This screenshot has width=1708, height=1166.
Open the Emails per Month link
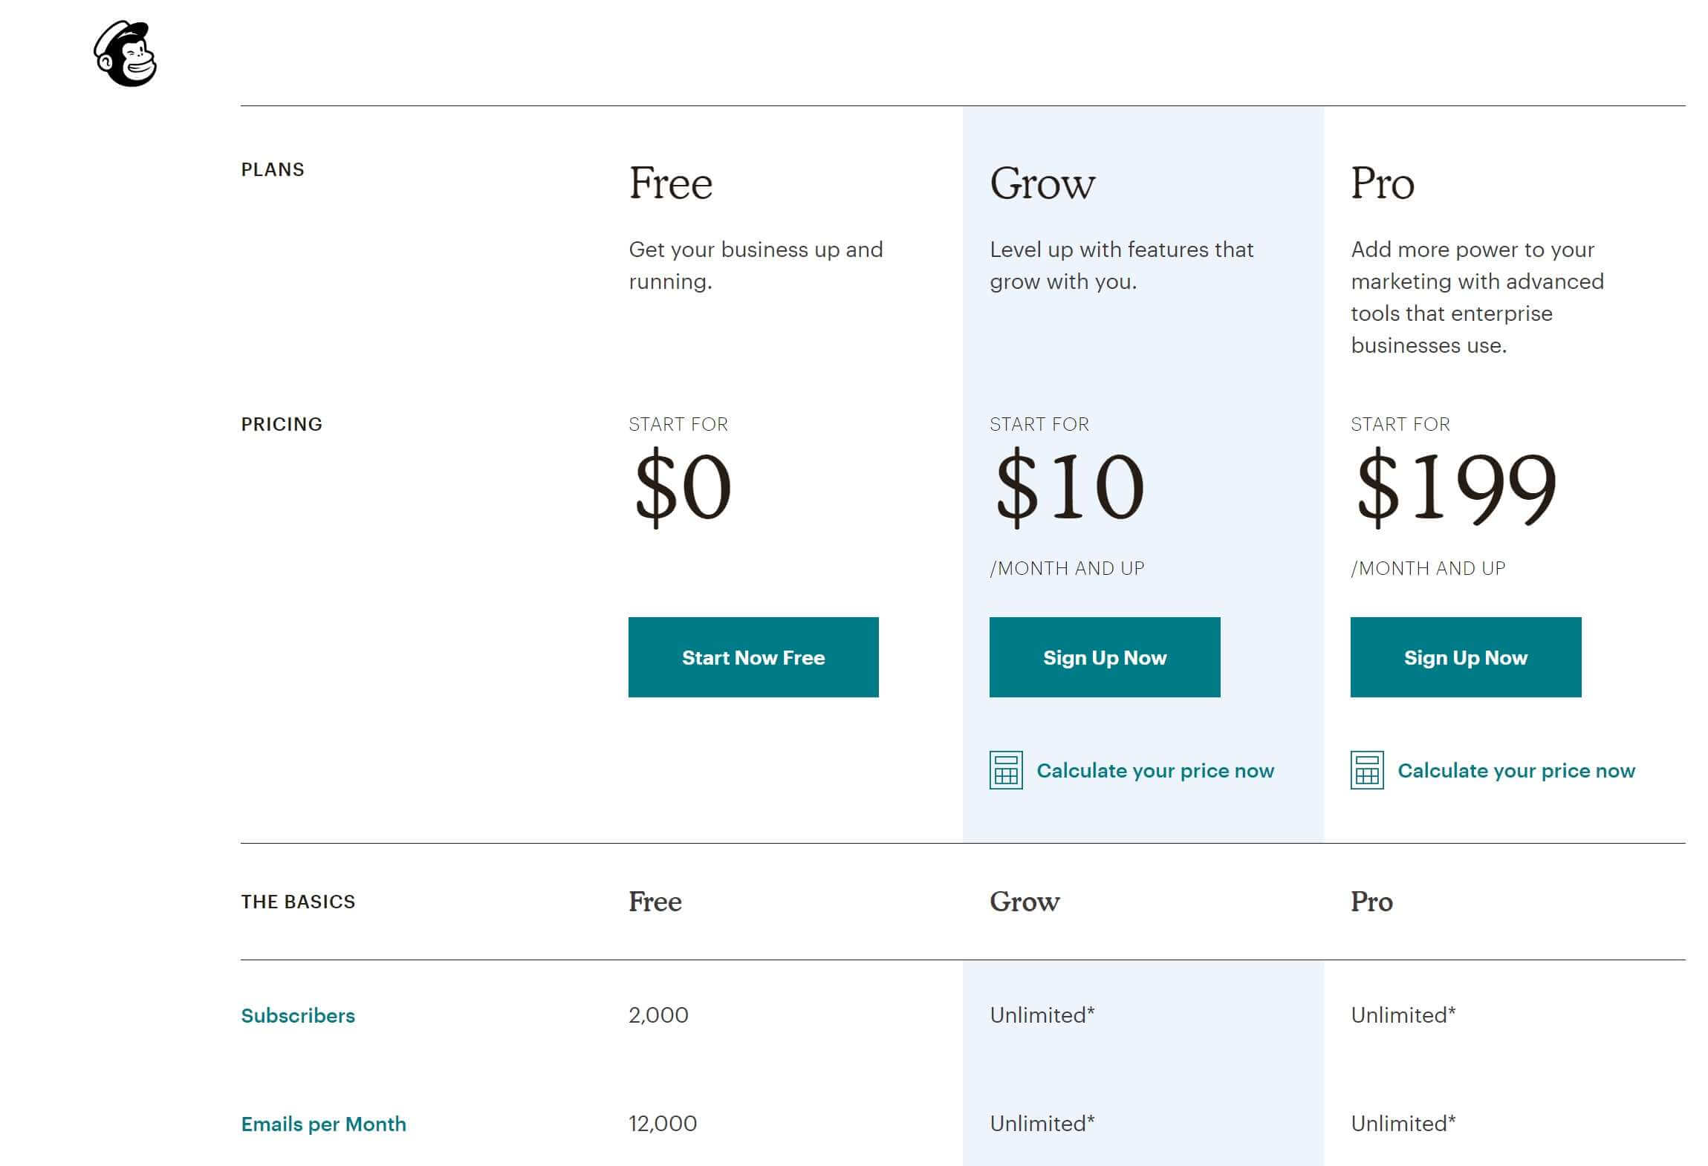(323, 1124)
